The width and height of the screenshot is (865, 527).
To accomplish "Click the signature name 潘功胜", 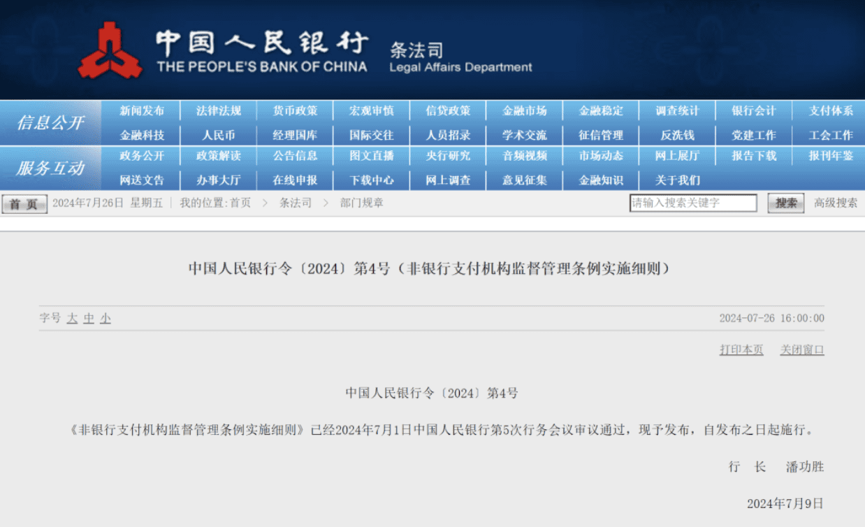I will [806, 467].
